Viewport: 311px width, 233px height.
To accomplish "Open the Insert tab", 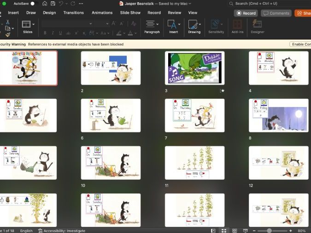I will click(13, 13).
